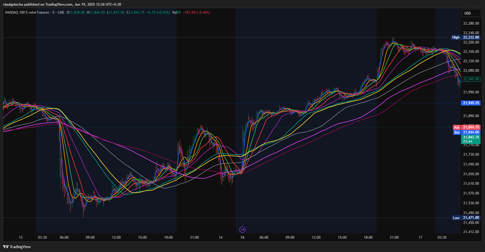485x252 pixels.
Task: Click date 16 on the time axis
Action: (242, 237)
